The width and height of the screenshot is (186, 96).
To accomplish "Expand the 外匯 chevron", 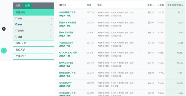I will pyautogui.click(x=51, y=37).
